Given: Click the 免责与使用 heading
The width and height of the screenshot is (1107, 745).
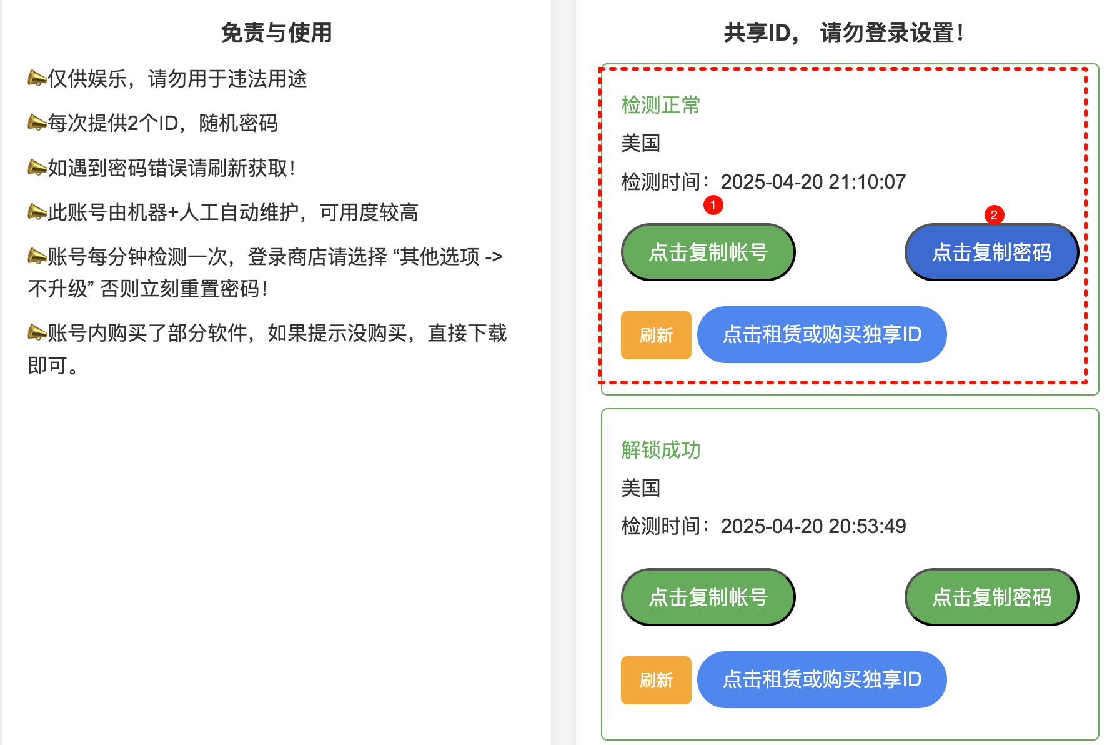Looking at the screenshot, I should point(277,34).
